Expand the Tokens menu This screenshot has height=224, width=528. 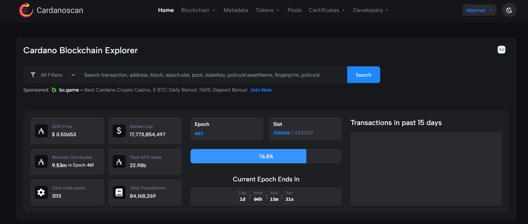click(x=267, y=10)
